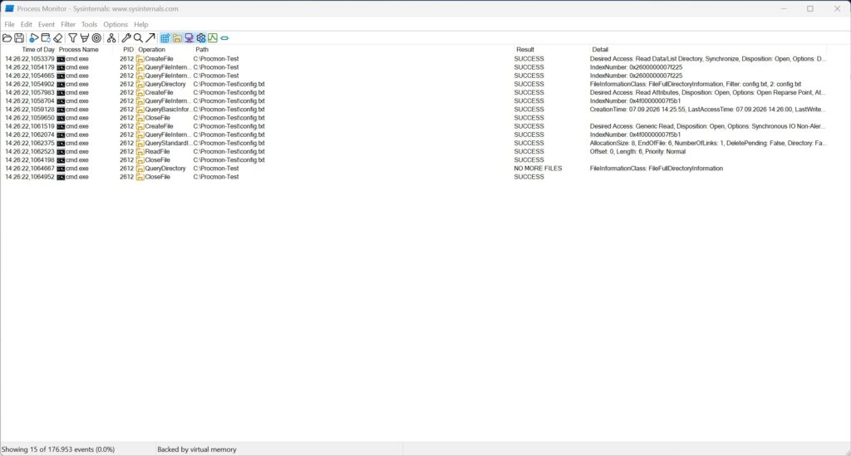Open the Event menu
The height and width of the screenshot is (456, 851).
(47, 24)
